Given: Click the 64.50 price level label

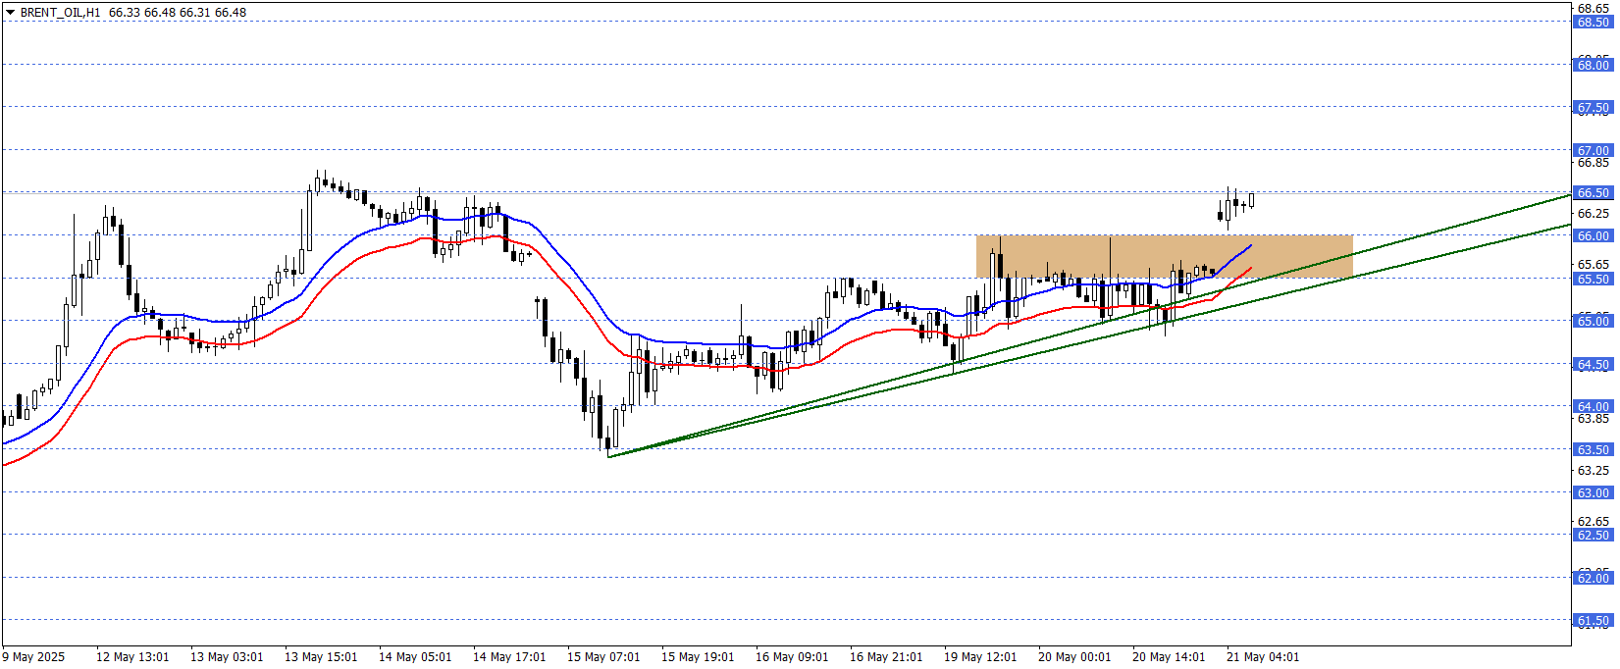Looking at the screenshot, I should [x=1593, y=365].
